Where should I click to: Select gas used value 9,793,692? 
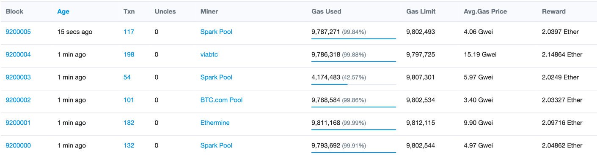[x=326, y=145]
